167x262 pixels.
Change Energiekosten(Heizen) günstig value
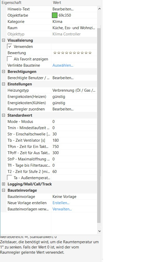point(74,97)
